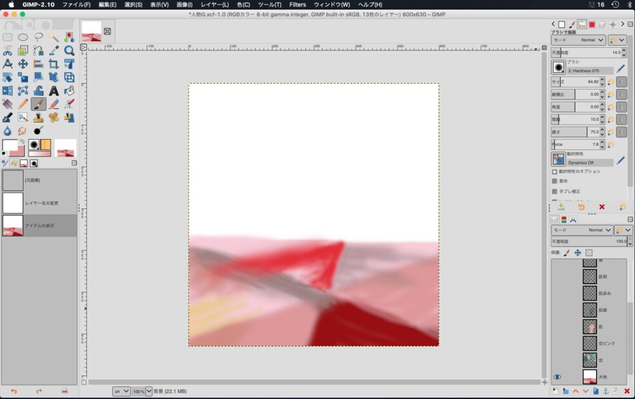Screen dimensions: 635x399
Task: Activate the Zoom magnifier tool
Action: (x=69, y=51)
